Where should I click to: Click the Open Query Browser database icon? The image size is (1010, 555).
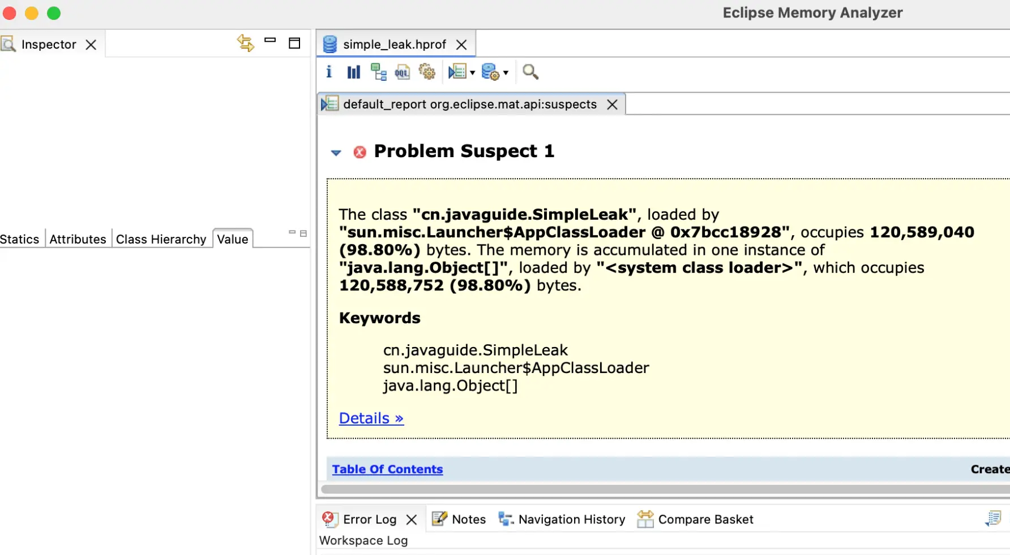coord(490,72)
